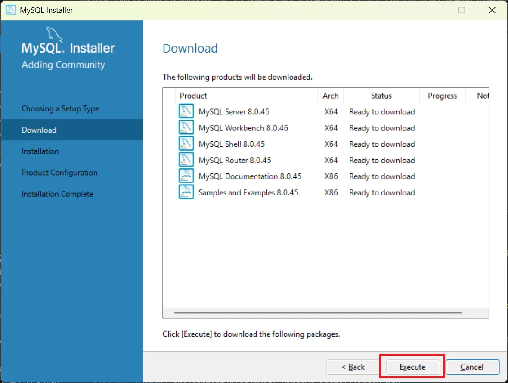Click the MySQL Server 8.0.45 product icon
This screenshot has height=383, width=508.
pos(186,111)
